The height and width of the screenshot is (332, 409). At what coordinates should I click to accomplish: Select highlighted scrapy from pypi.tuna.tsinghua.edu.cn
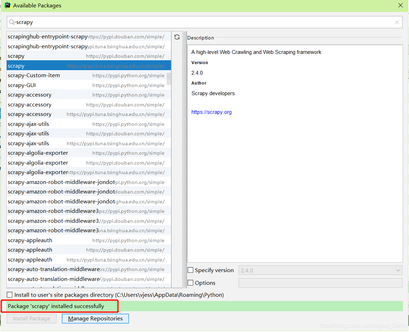[x=89, y=66]
